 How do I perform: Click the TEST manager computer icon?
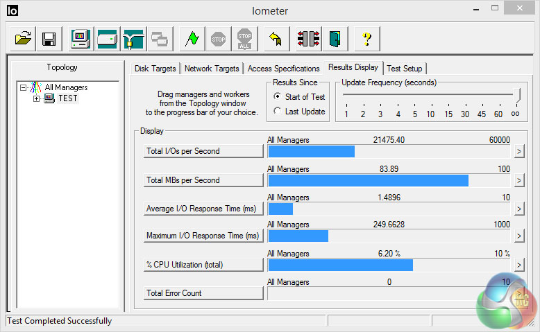click(x=49, y=98)
